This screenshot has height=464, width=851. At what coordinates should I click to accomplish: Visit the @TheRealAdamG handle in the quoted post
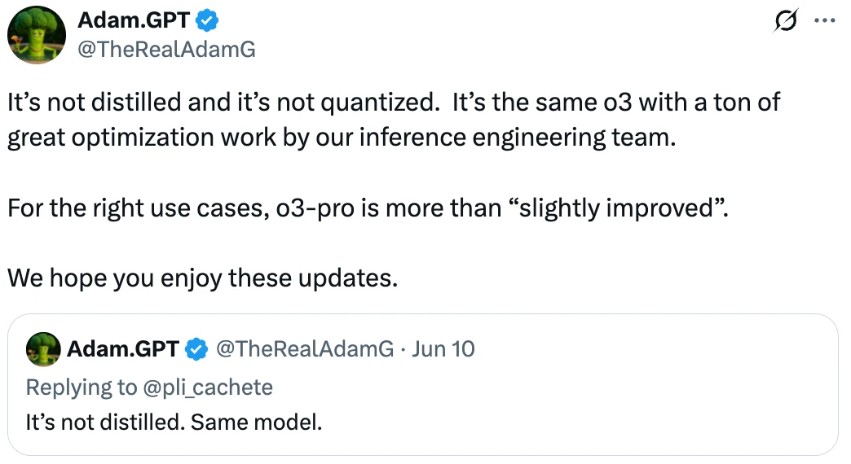305,348
